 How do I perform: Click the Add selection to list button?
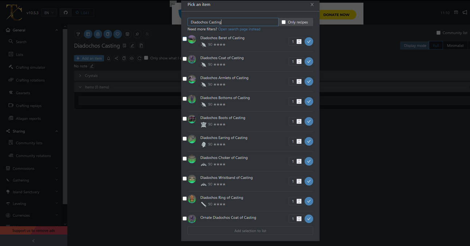(250, 231)
